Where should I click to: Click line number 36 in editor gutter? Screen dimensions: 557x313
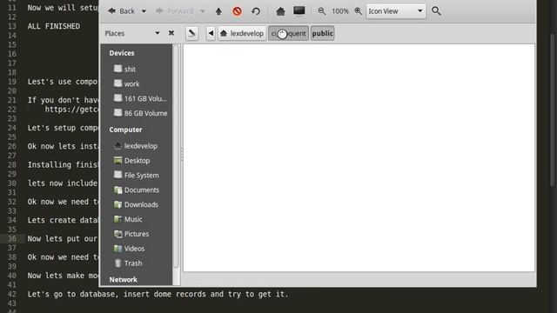click(x=12, y=238)
